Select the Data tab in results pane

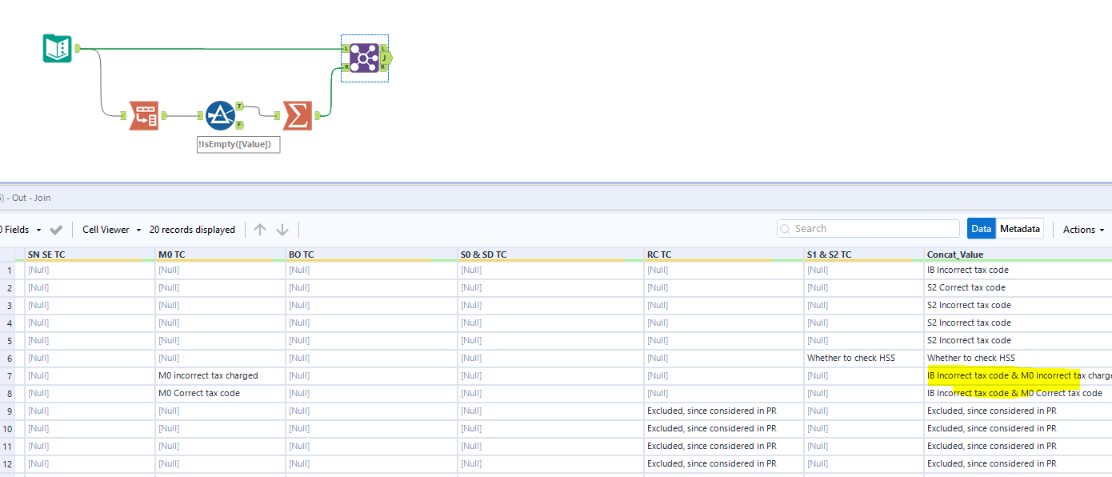coord(981,228)
